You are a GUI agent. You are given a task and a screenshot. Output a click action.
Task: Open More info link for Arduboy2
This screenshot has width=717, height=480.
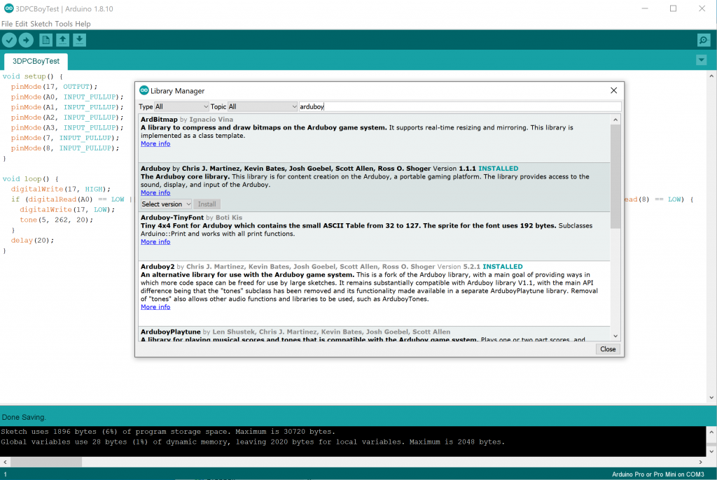pos(155,306)
